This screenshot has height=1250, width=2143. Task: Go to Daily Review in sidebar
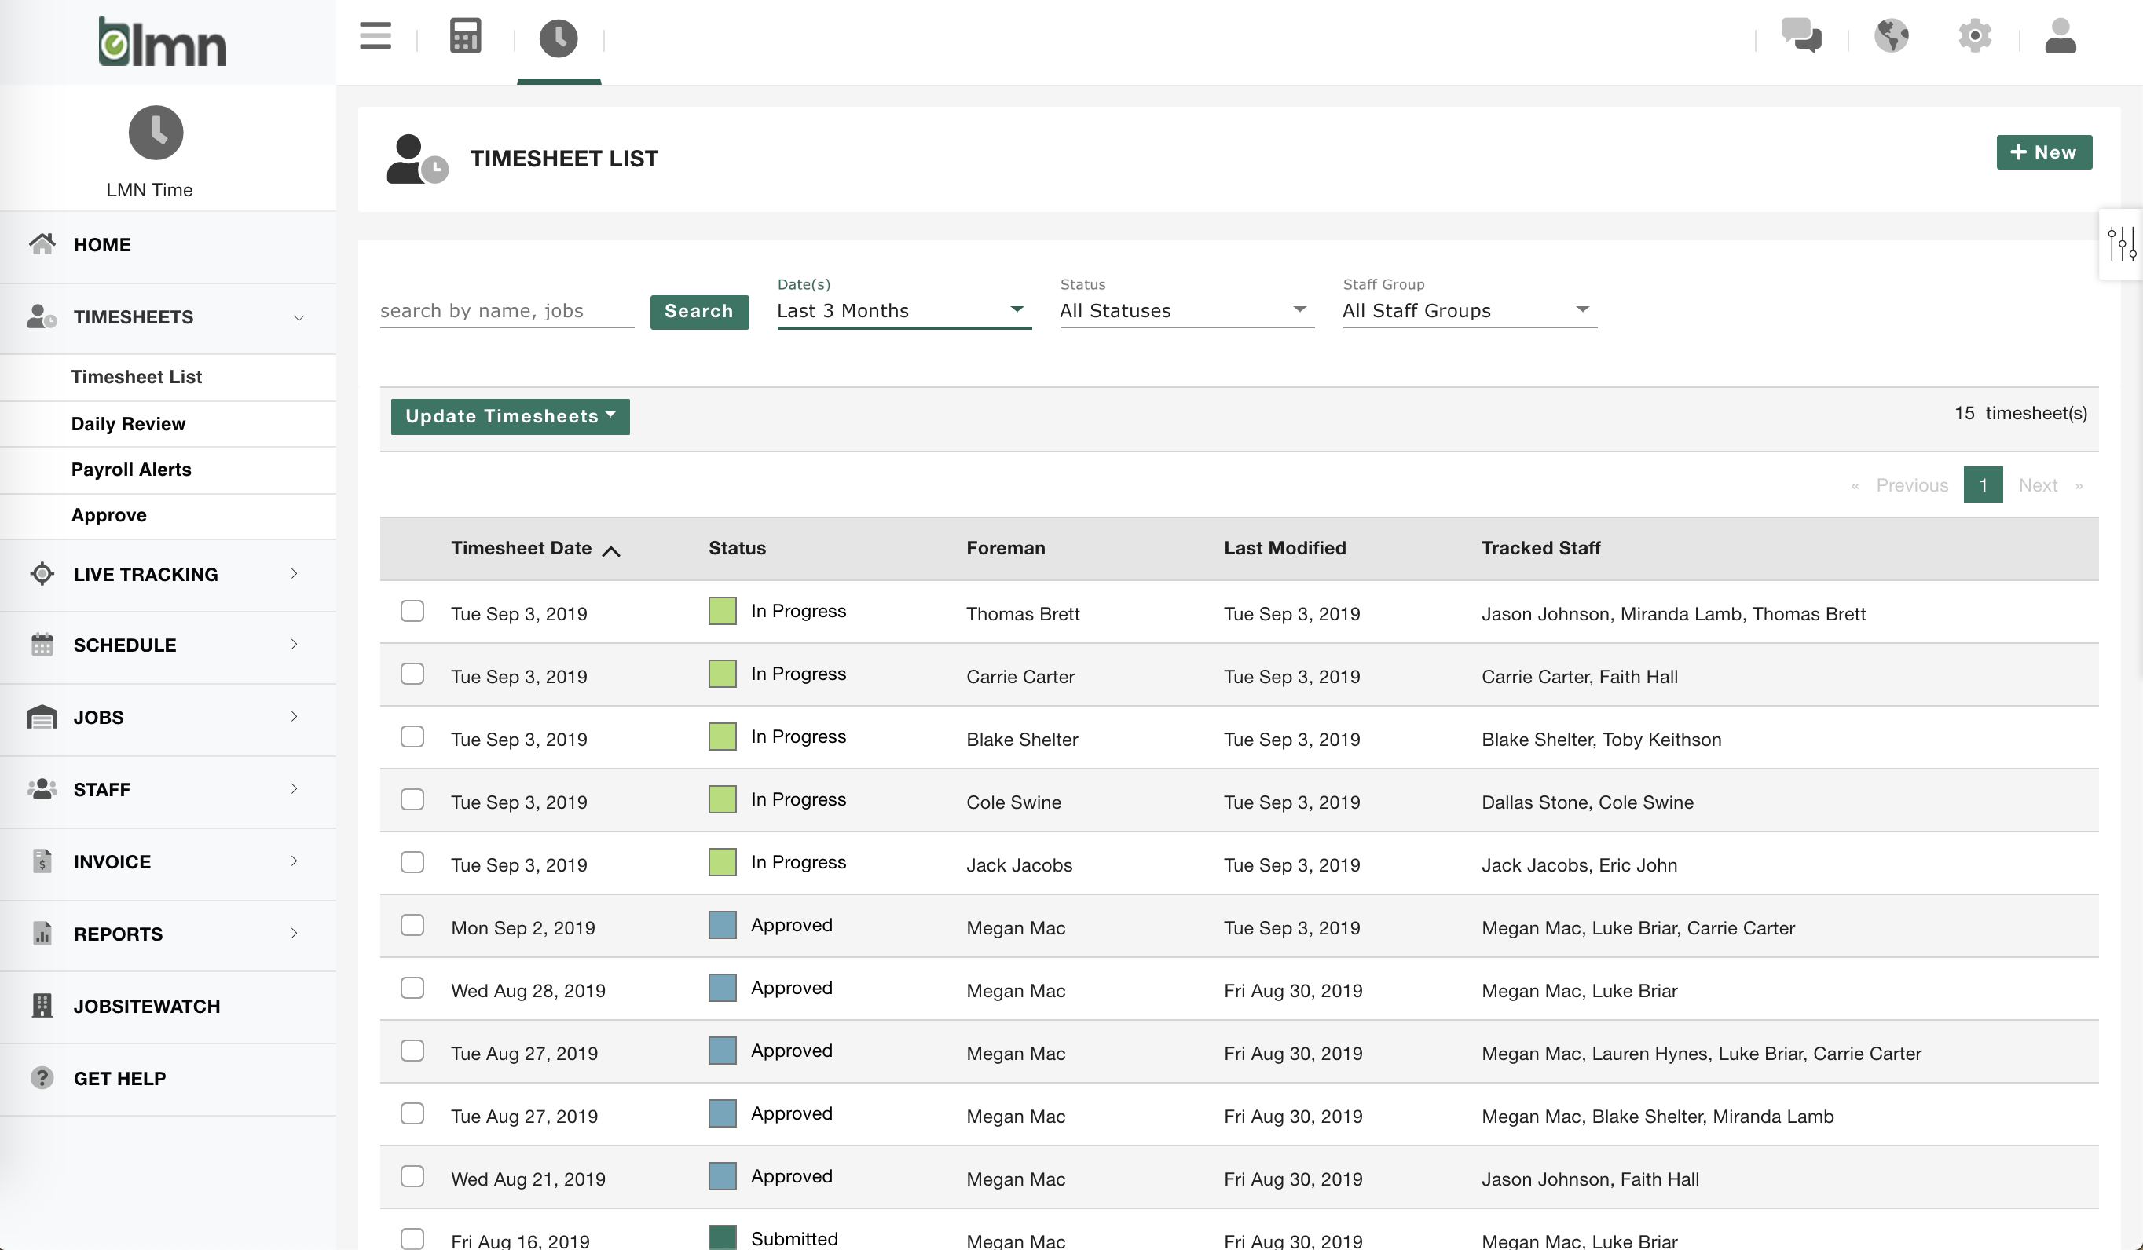(x=127, y=424)
